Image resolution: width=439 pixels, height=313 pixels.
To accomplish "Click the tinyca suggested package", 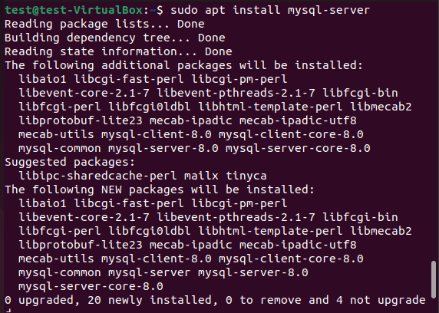I will coord(246,176).
